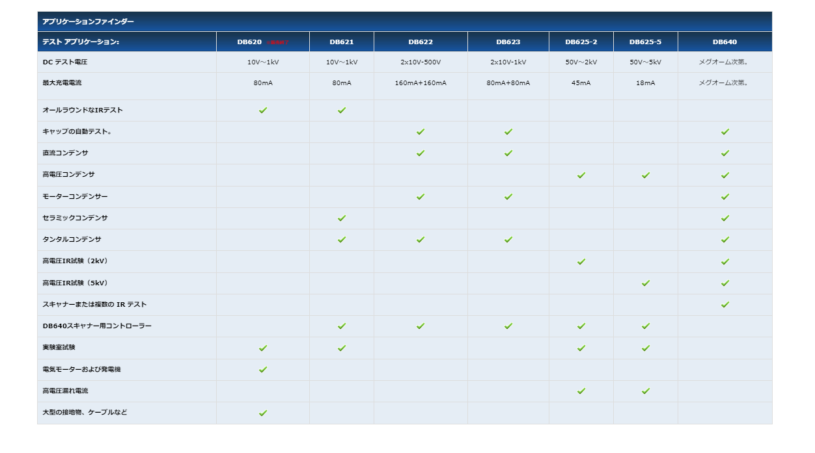Click DB623 checkmark in キャップの自動テスト row
Screen dimensions: 815x453
pyautogui.click(x=508, y=132)
